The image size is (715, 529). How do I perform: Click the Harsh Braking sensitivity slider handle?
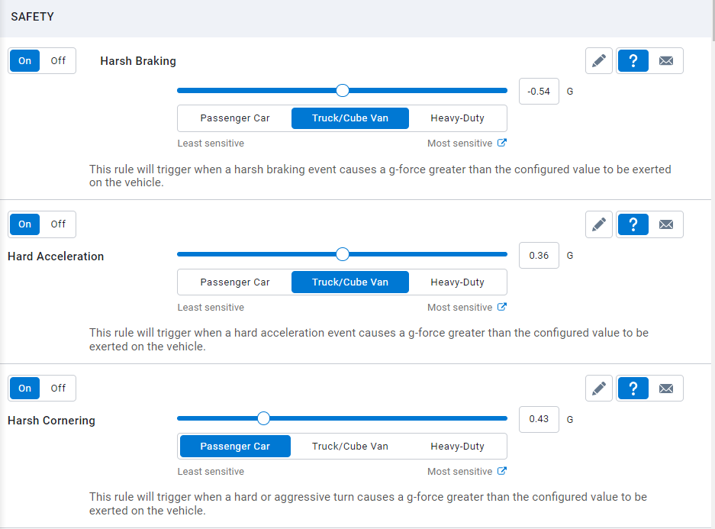[x=342, y=90]
